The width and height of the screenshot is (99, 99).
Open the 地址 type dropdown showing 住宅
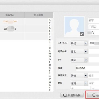79,83
